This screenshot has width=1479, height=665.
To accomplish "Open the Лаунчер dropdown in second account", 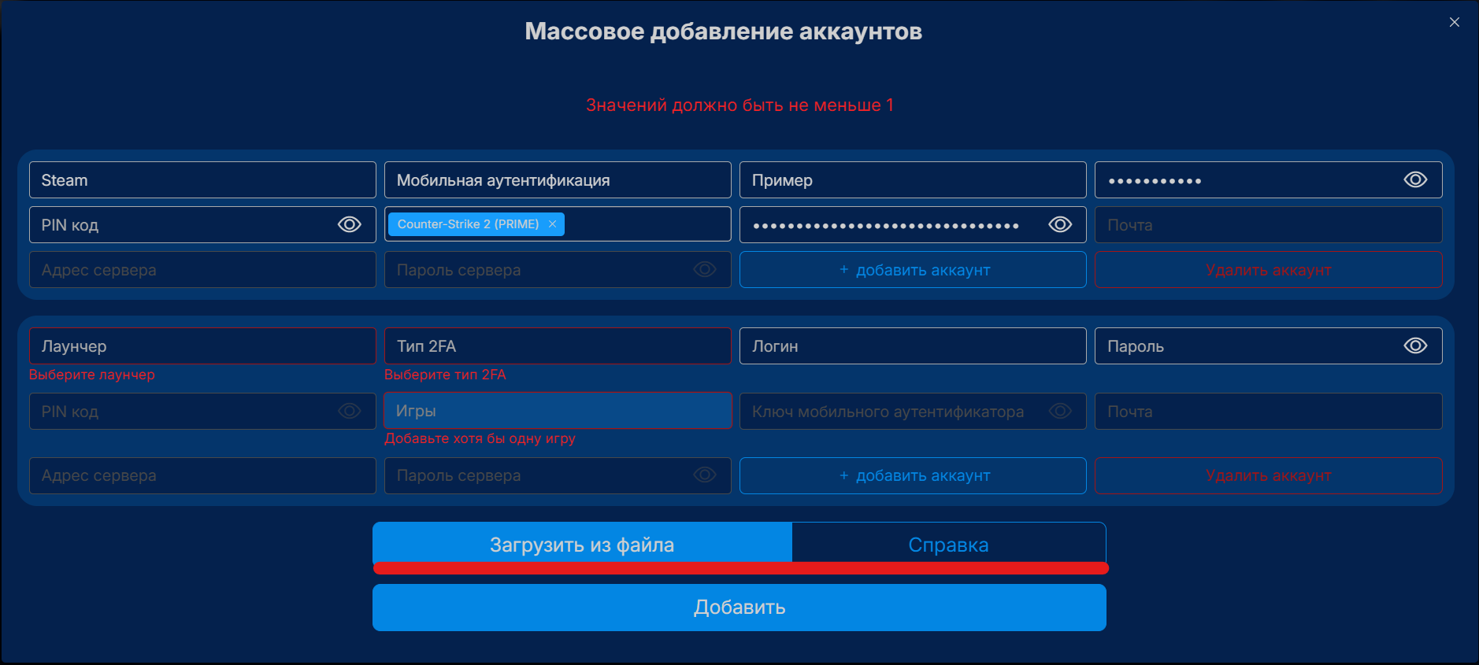I will [x=202, y=346].
